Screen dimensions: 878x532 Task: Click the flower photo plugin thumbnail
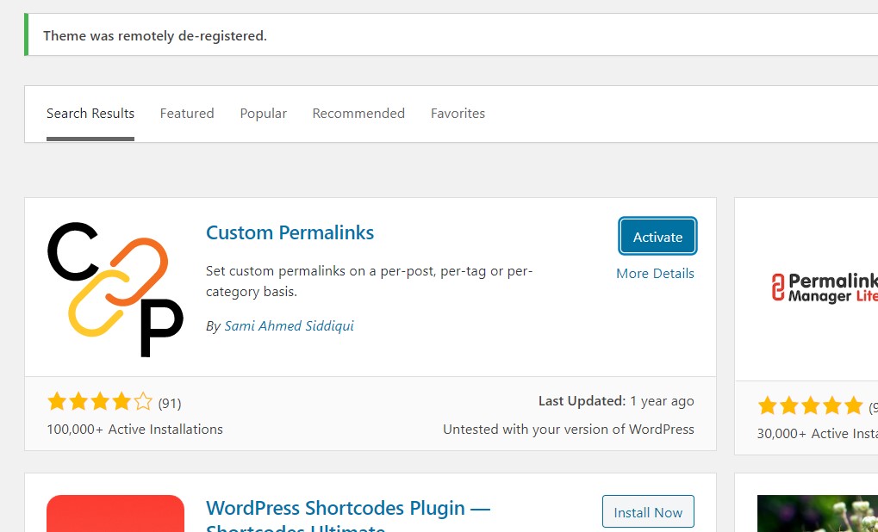point(818,514)
